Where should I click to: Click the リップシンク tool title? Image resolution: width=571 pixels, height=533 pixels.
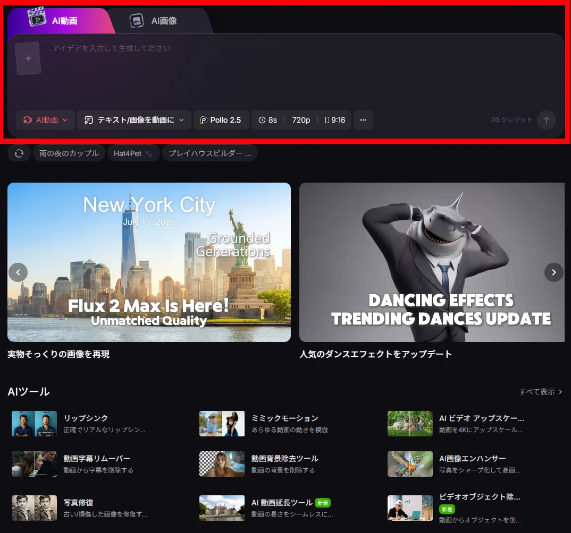[x=86, y=418]
